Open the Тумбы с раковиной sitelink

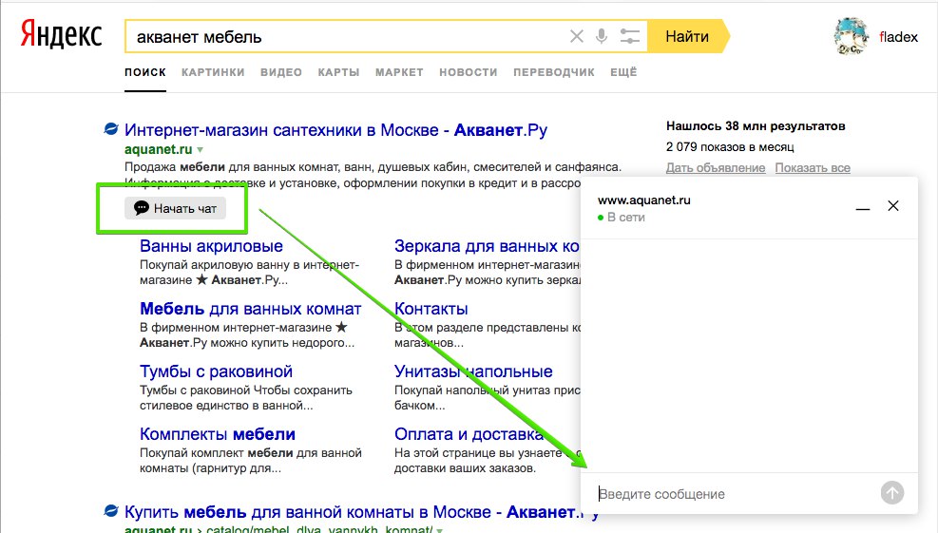coord(216,371)
